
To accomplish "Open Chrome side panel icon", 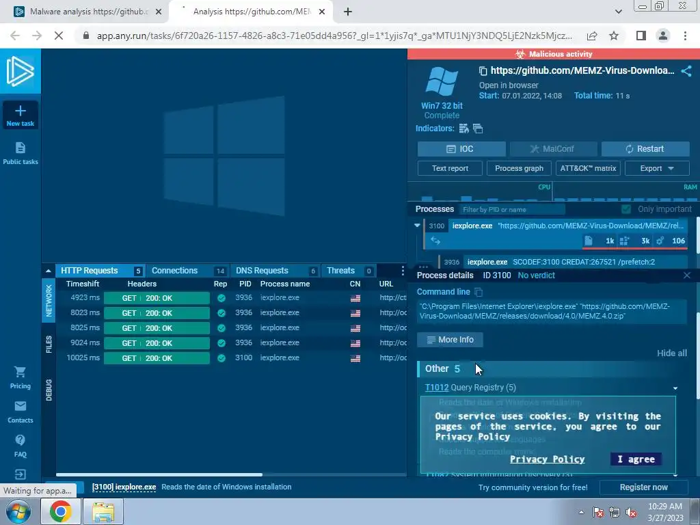I will (x=641, y=36).
